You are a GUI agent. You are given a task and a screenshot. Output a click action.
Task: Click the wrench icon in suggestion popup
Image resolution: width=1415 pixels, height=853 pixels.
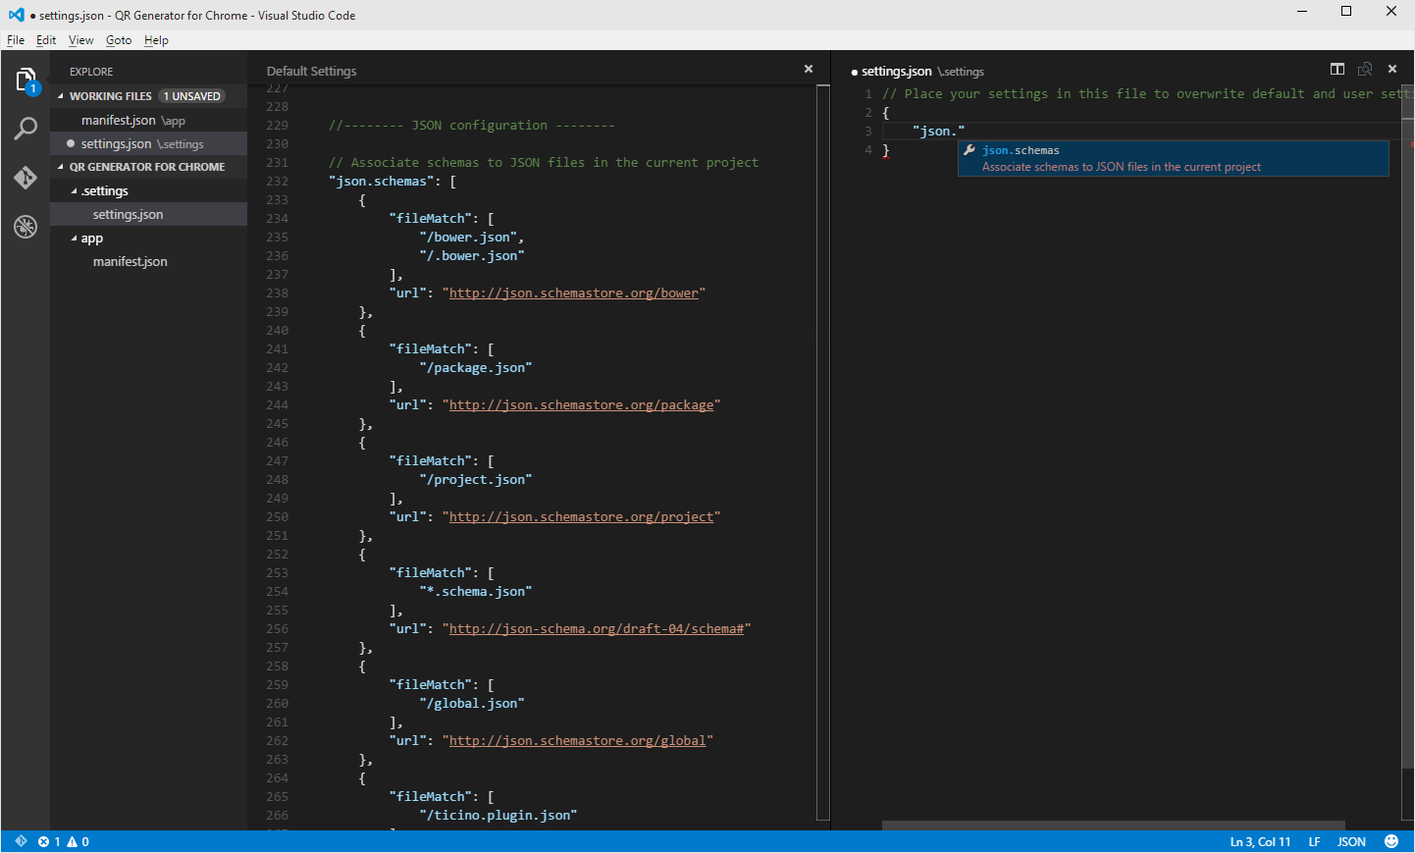[970, 150]
